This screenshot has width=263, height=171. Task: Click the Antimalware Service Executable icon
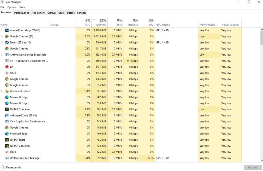[7, 55]
